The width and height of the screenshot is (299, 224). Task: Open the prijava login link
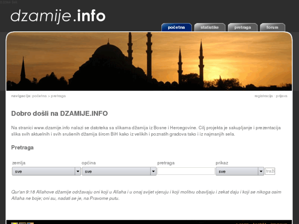(x=281, y=96)
